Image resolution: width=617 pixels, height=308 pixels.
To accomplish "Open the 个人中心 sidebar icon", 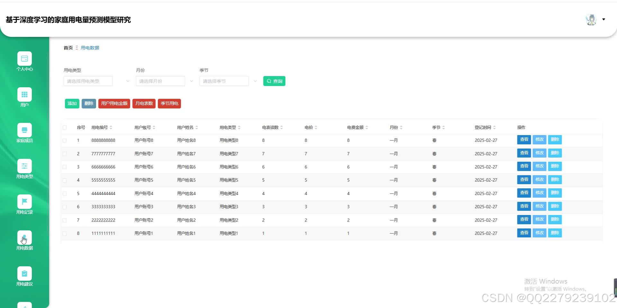I will [x=24, y=59].
